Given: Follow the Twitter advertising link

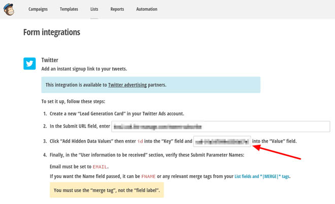Looking at the screenshot, I should (127, 85).
